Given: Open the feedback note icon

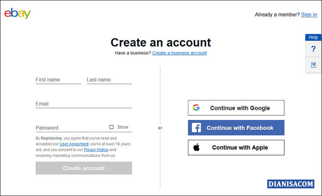Looking at the screenshot, I should [x=314, y=65].
